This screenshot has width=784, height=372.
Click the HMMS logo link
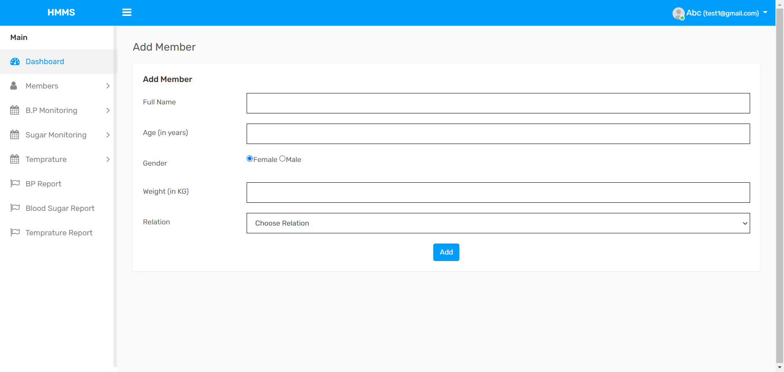[61, 12]
